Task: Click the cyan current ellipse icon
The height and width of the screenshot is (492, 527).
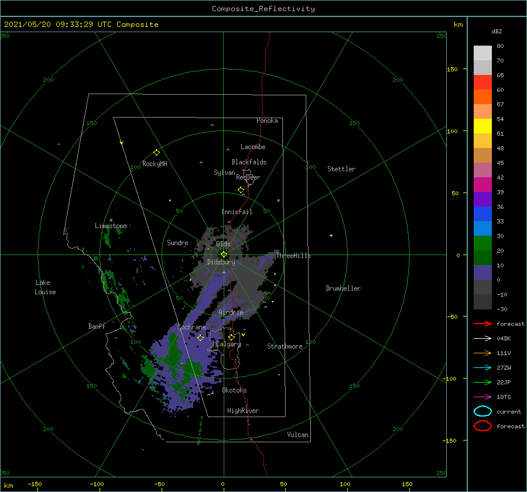Action: coord(482,411)
